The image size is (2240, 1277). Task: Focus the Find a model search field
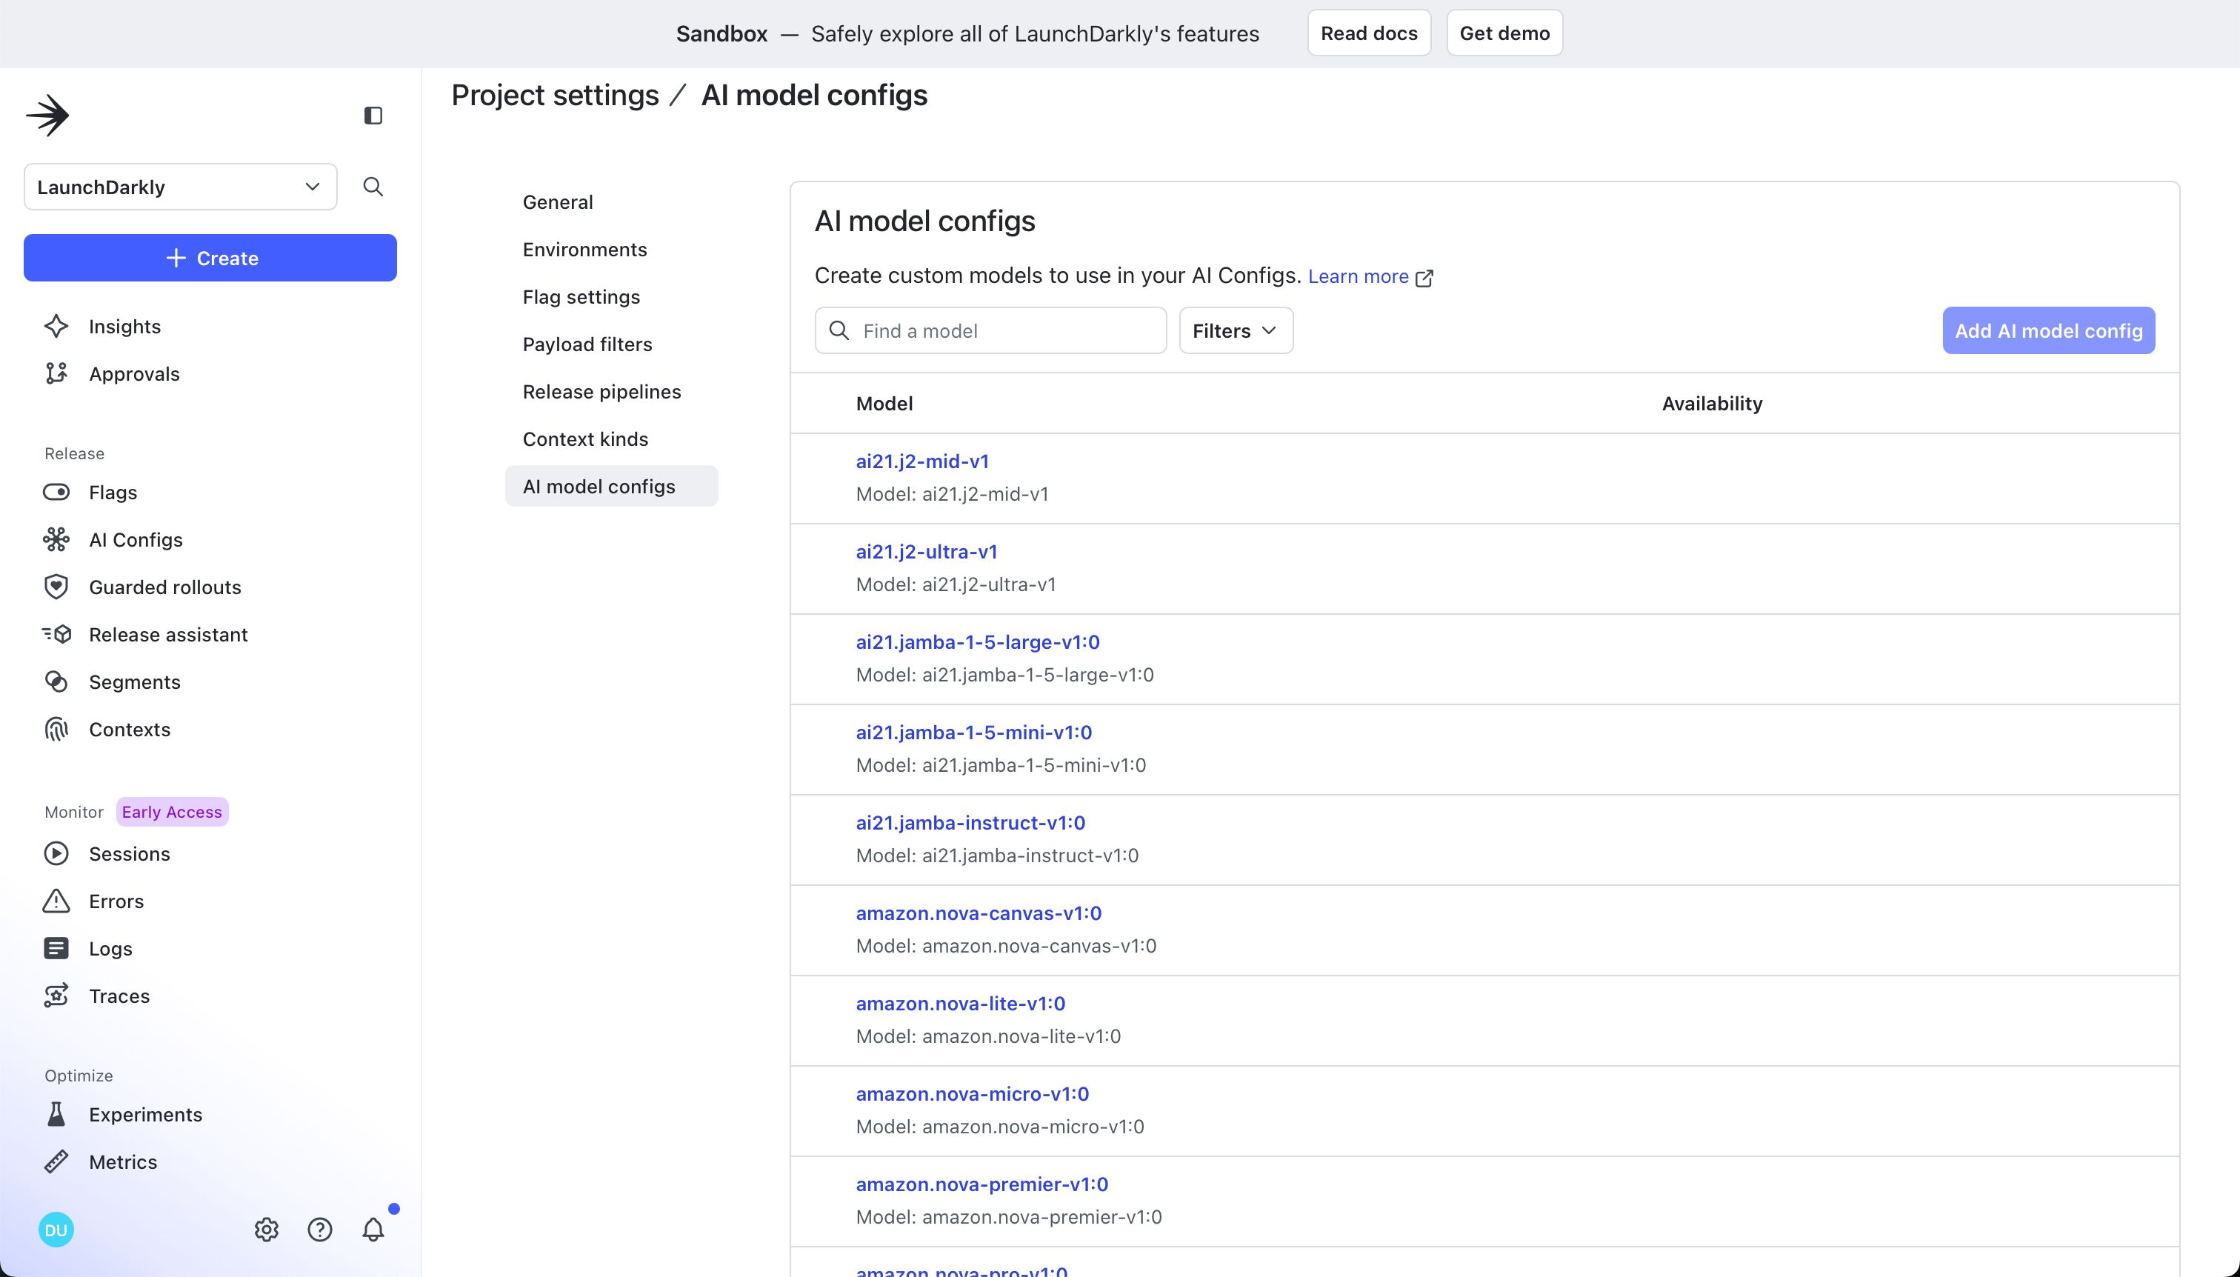(x=991, y=330)
